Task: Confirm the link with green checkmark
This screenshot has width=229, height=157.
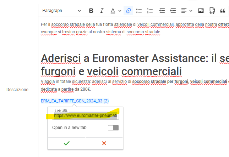Action: 67,143
